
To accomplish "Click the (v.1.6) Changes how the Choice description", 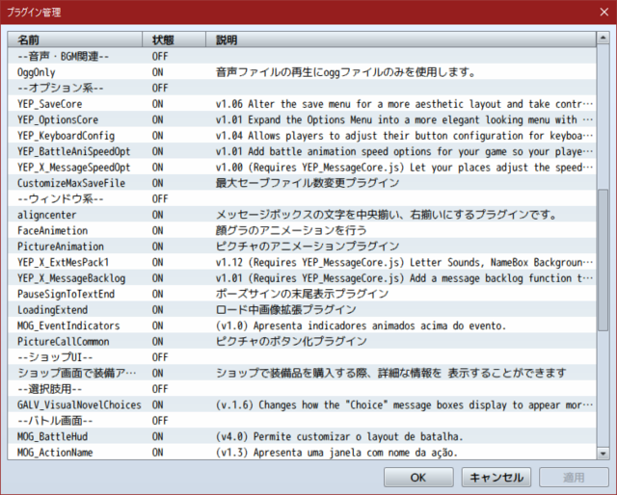I will pyautogui.click(x=404, y=405).
